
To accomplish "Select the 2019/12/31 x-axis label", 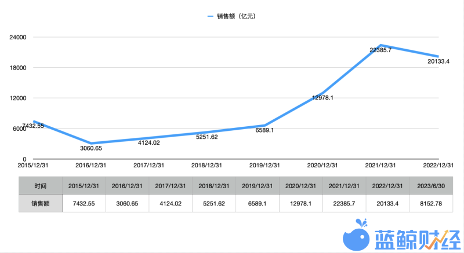I will (264, 166).
